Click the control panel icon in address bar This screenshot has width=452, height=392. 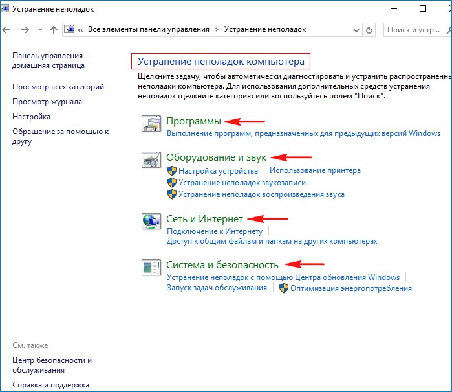pos(69,29)
